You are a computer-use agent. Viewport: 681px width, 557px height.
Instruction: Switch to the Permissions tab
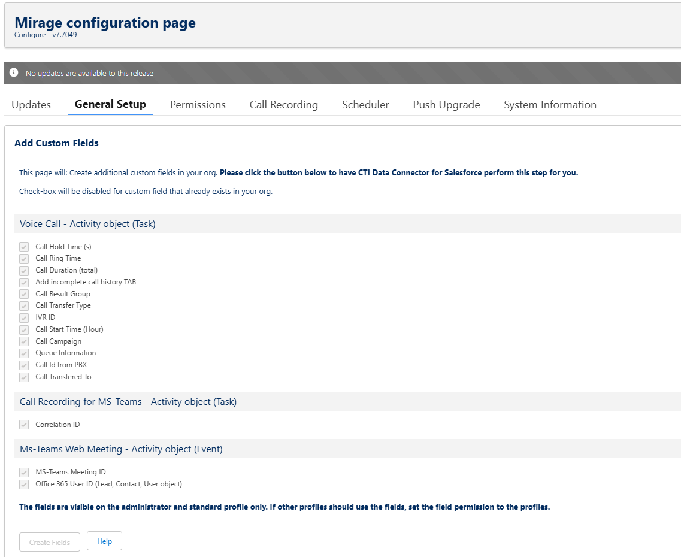pyautogui.click(x=198, y=105)
